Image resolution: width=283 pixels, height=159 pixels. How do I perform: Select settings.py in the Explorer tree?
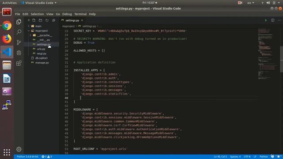point(43,44)
